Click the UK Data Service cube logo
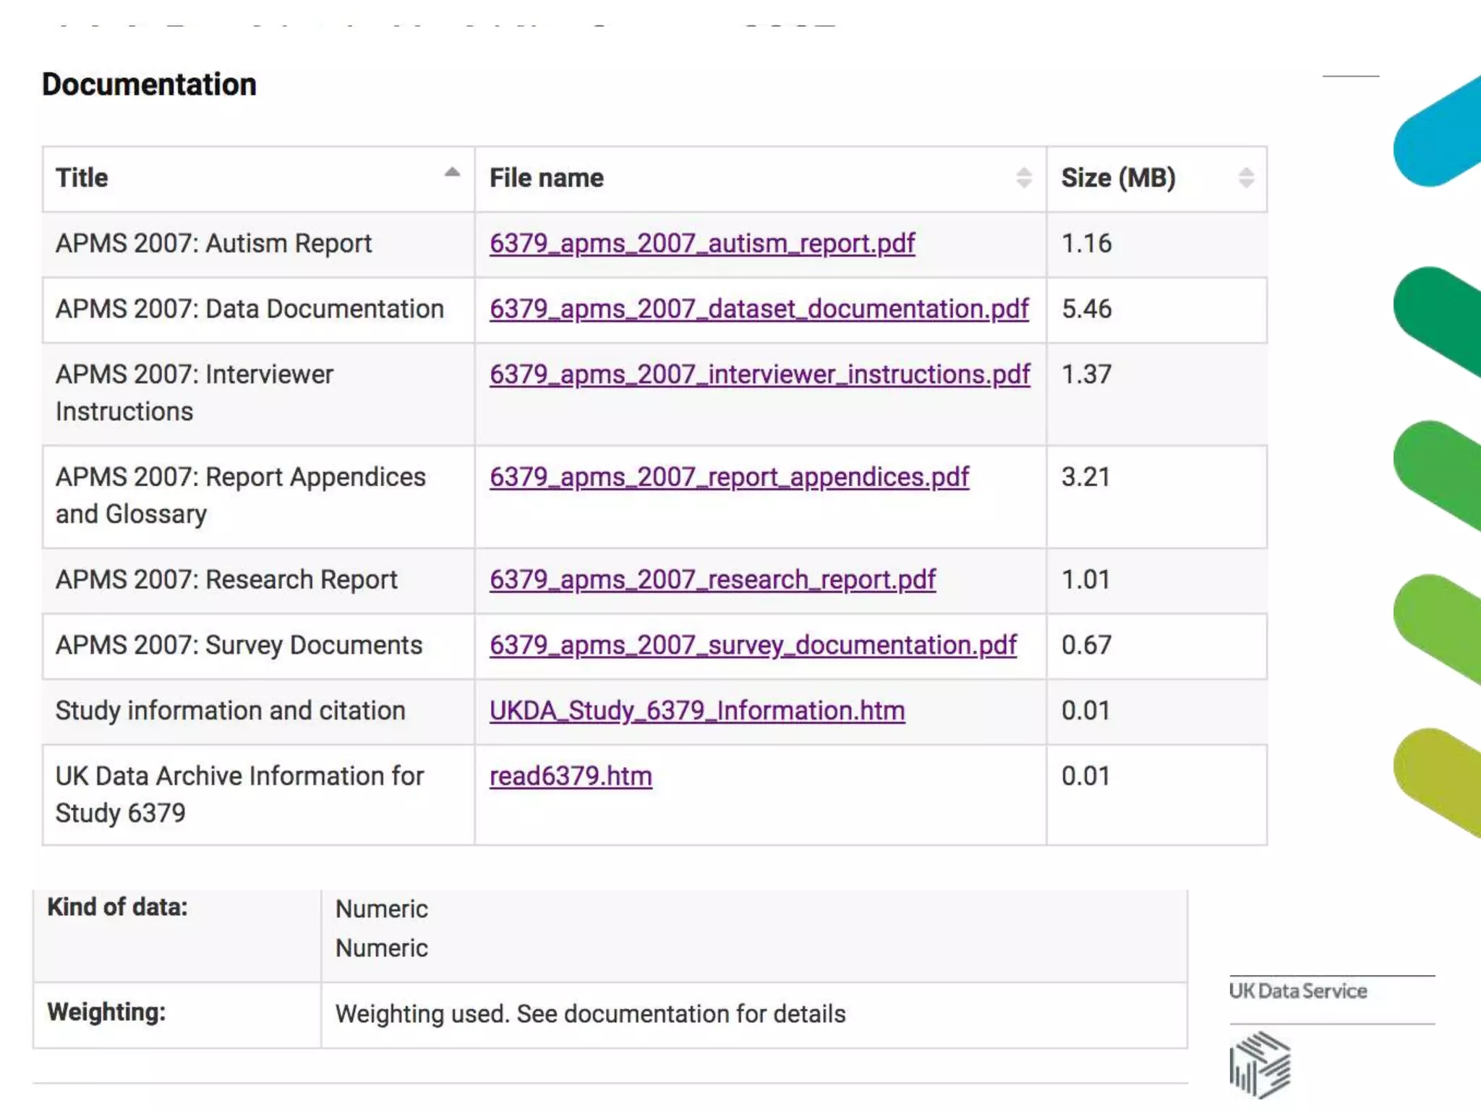 coord(1260,1064)
